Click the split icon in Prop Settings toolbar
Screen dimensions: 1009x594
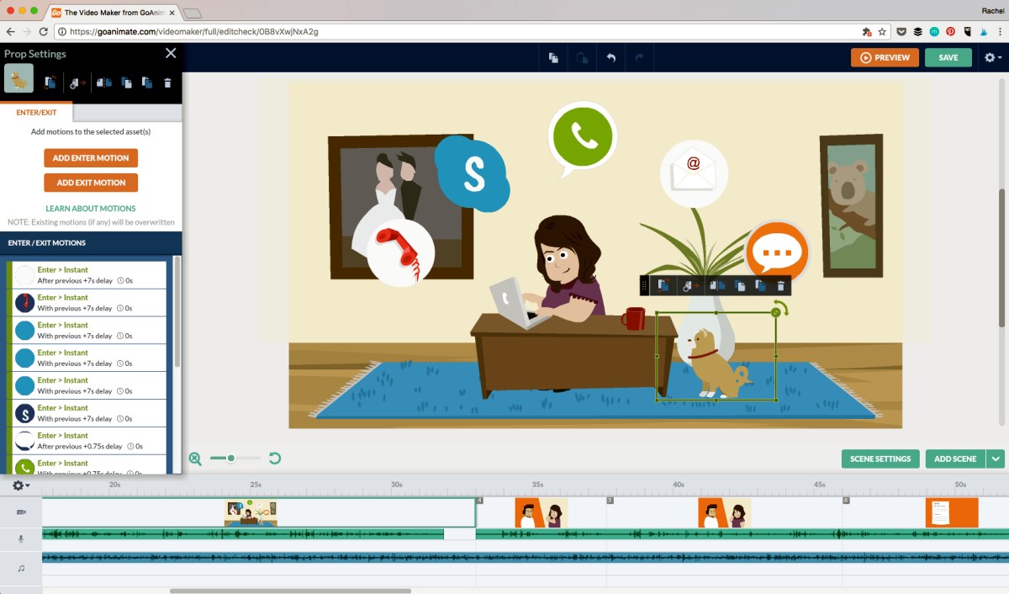point(103,82)
